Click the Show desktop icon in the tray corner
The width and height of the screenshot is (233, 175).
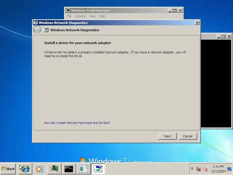[230, 169]
